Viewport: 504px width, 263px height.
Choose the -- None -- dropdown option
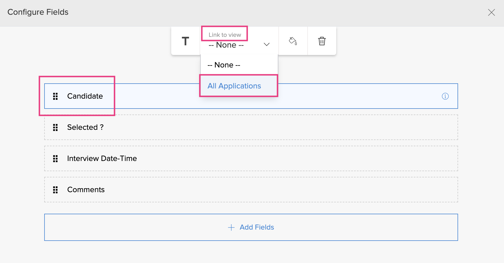224,65
